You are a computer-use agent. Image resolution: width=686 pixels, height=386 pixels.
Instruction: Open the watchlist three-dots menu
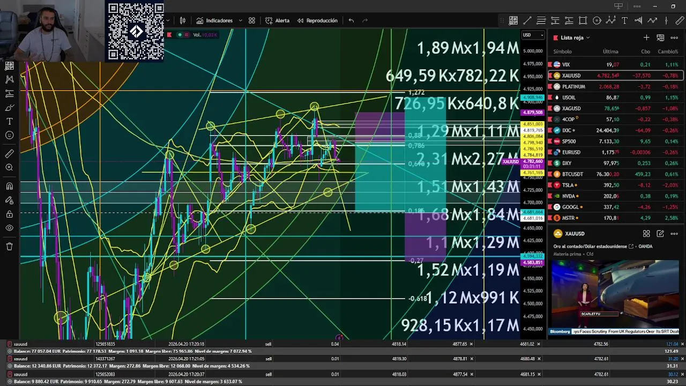[x=674, y=38]
